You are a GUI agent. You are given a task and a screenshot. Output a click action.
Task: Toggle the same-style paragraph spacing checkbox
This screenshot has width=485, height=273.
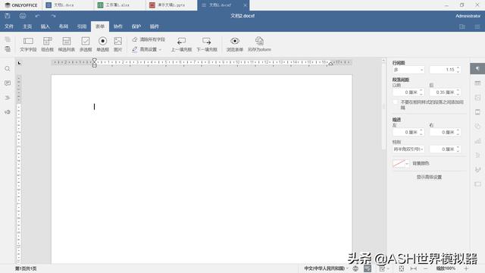[396, 102]
